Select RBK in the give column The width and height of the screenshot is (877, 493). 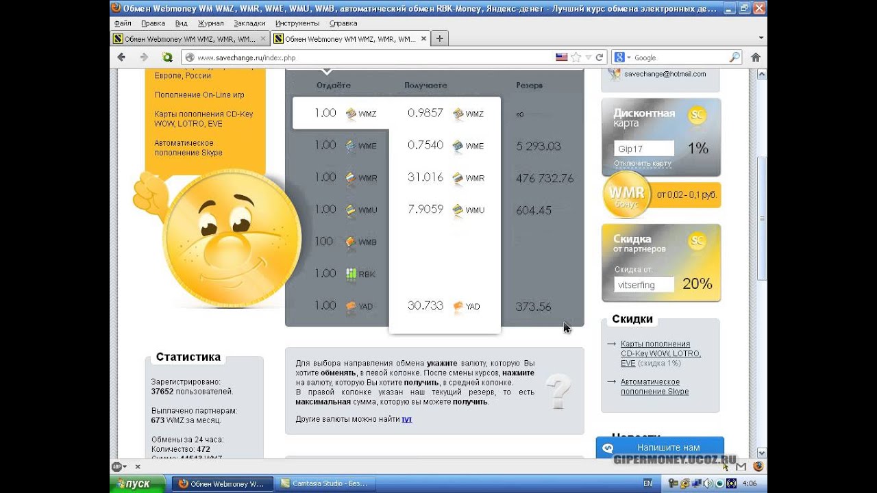[x=346, y=274]
